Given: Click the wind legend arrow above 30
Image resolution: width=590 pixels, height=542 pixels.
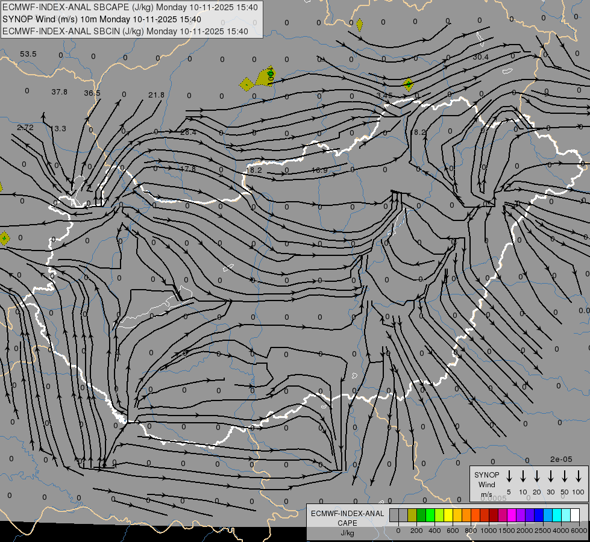Looking at the screenshot, I should [550, 476].
